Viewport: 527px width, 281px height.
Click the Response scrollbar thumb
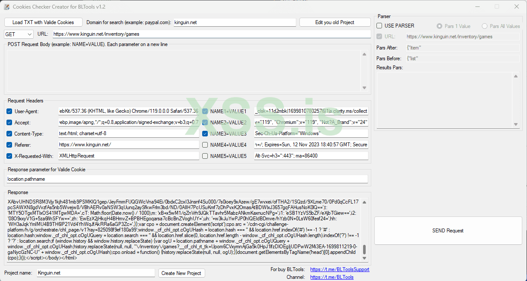364,250
